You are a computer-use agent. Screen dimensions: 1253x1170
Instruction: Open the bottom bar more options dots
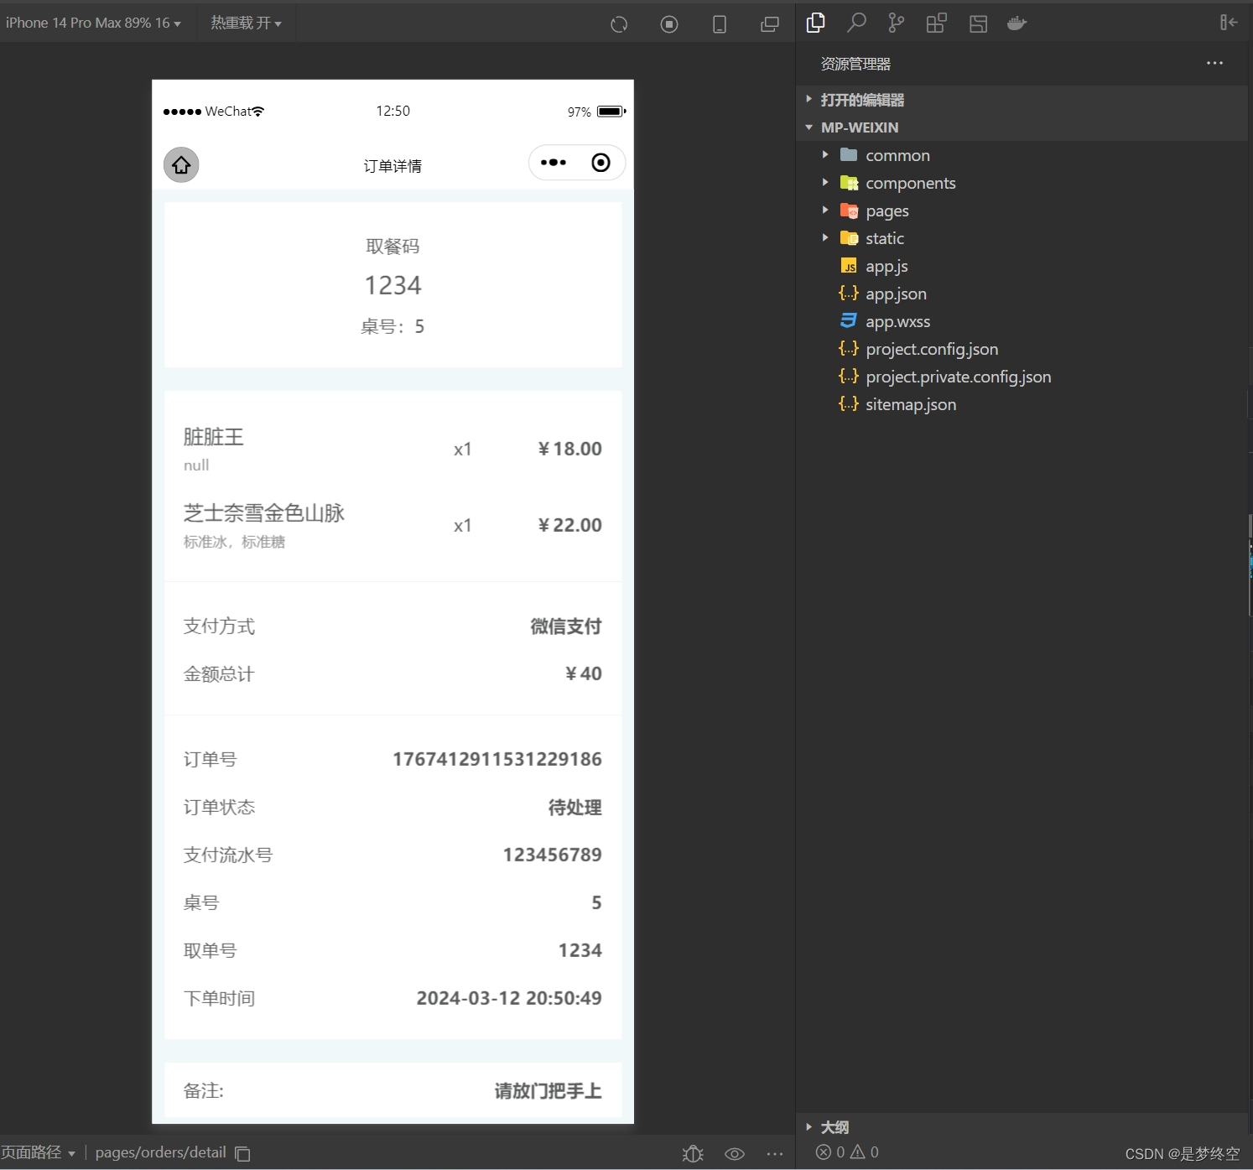pos(775,1154)
